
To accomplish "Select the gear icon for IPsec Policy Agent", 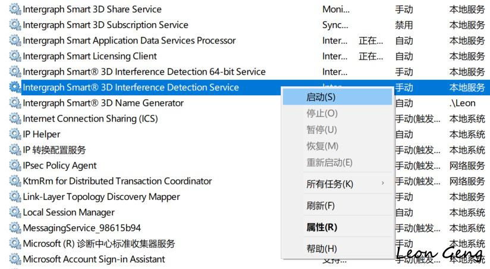I will (15, 165).
